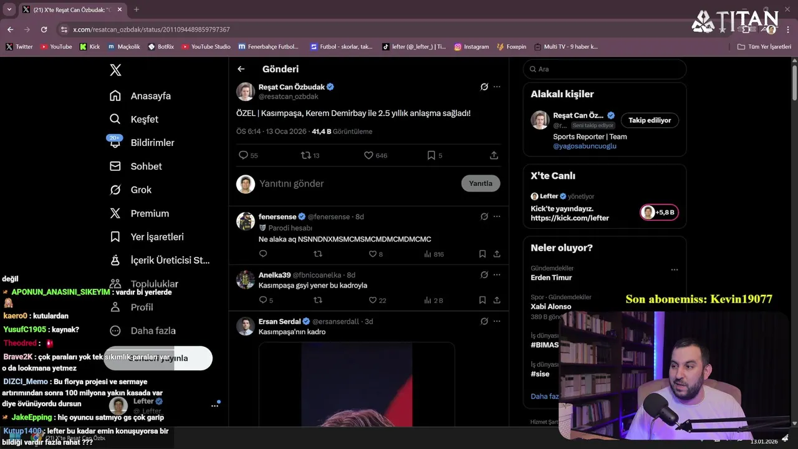Viewport: 798px width, 449px height.
Task: Bookmark the Anelka39 comment
Action: tap(483, 300)
